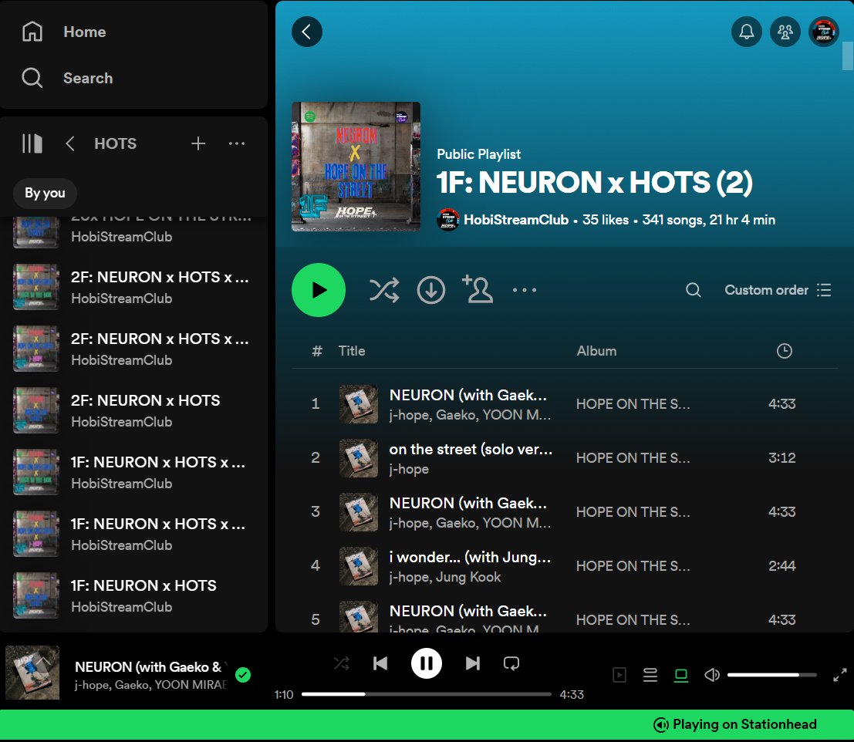Select track 4 i wonder...
Viewport: 854px width, 742px height.
[565, 565]
